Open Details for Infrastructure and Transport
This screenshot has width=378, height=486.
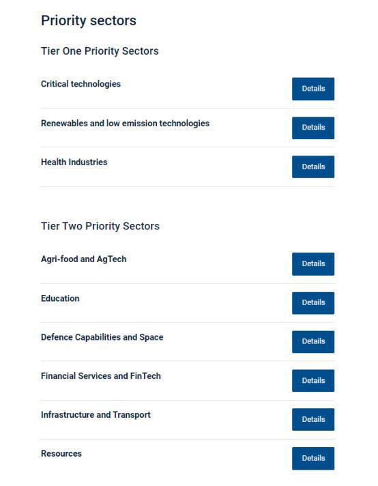(313, 419)
